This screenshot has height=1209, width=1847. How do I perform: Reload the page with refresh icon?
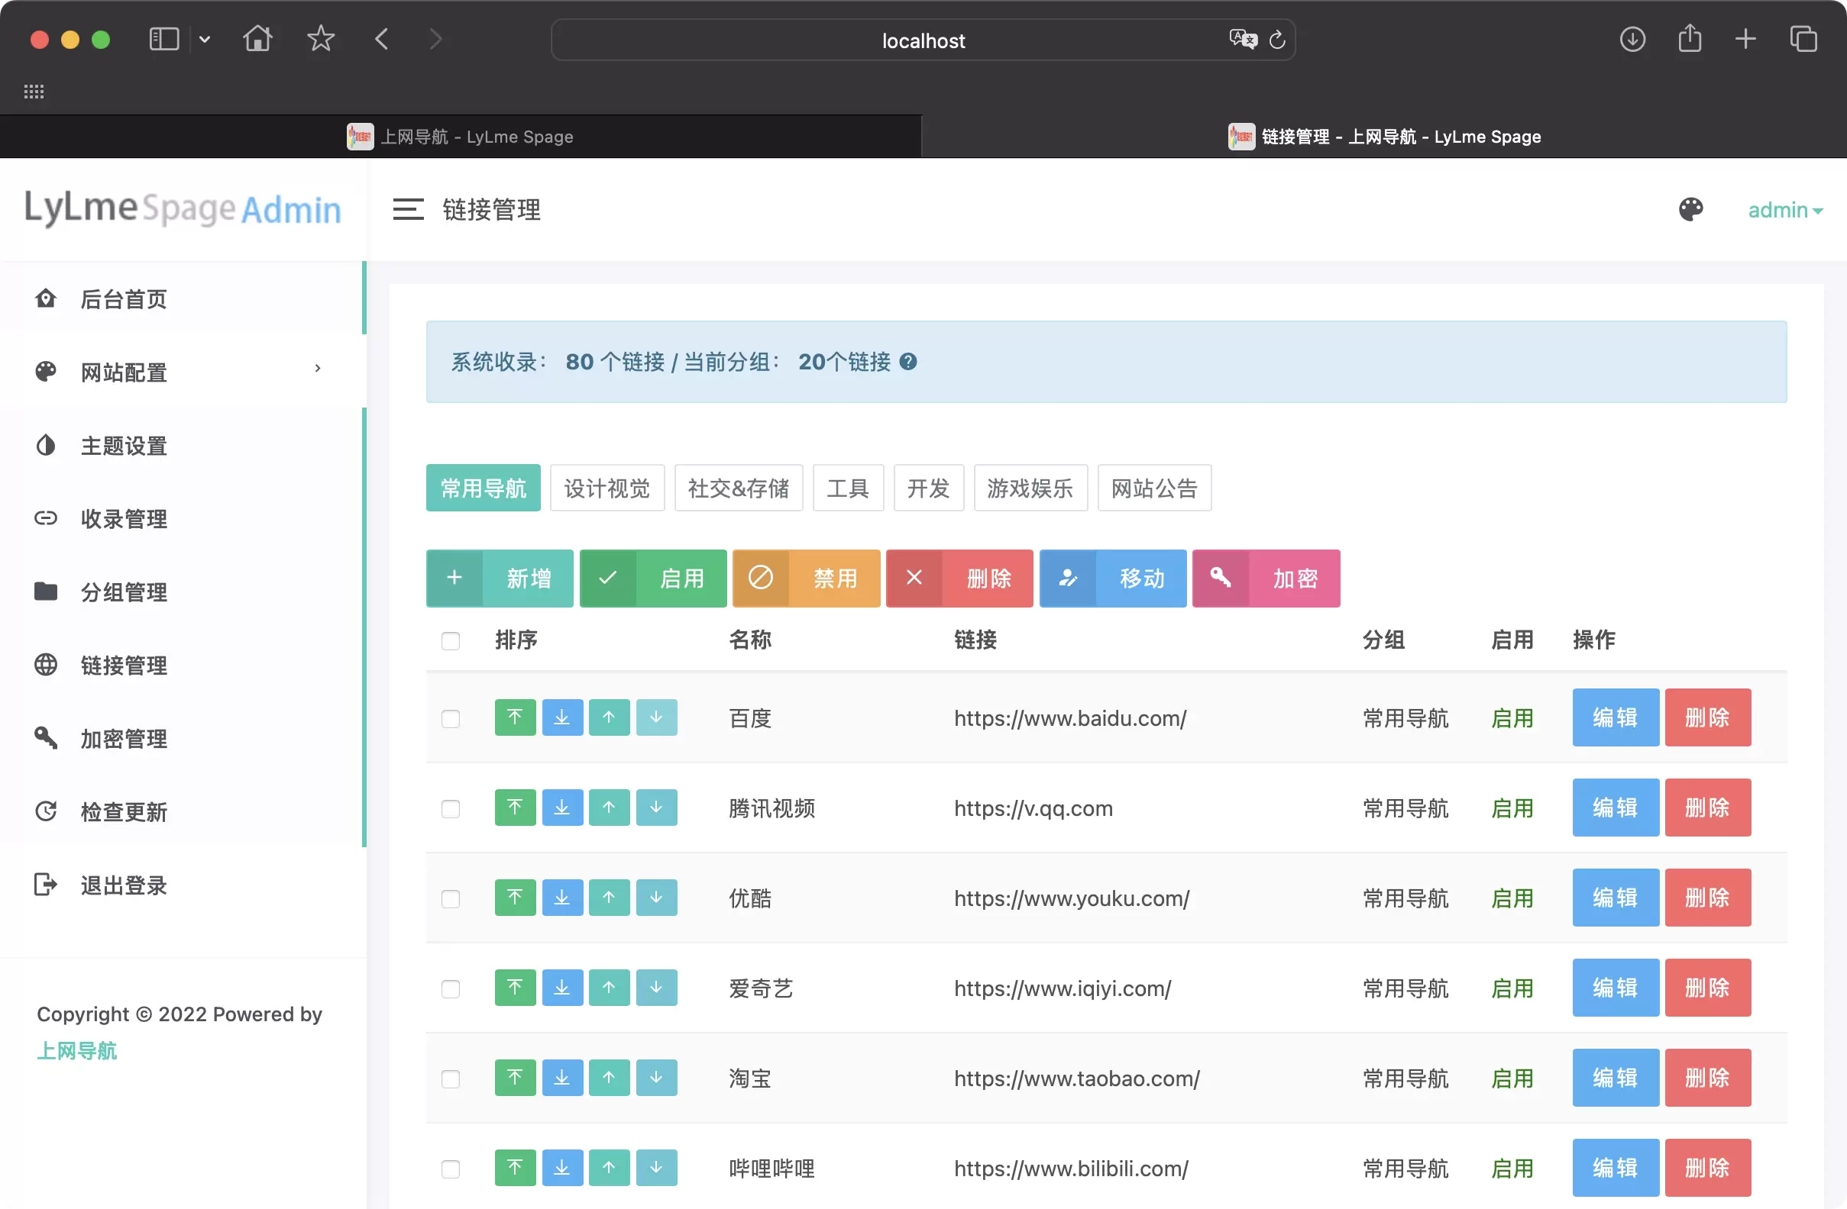point(1276,40)
